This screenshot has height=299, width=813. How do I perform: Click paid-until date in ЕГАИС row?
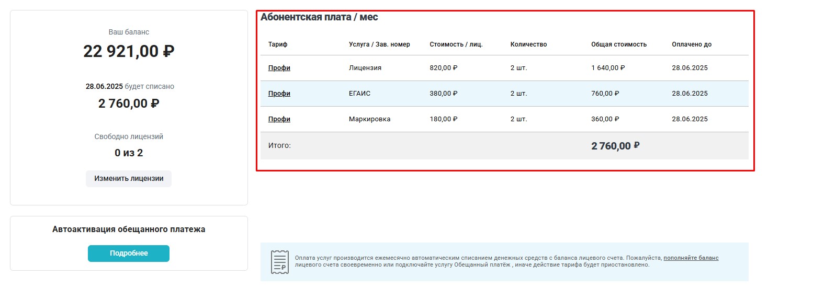[690, 94]
